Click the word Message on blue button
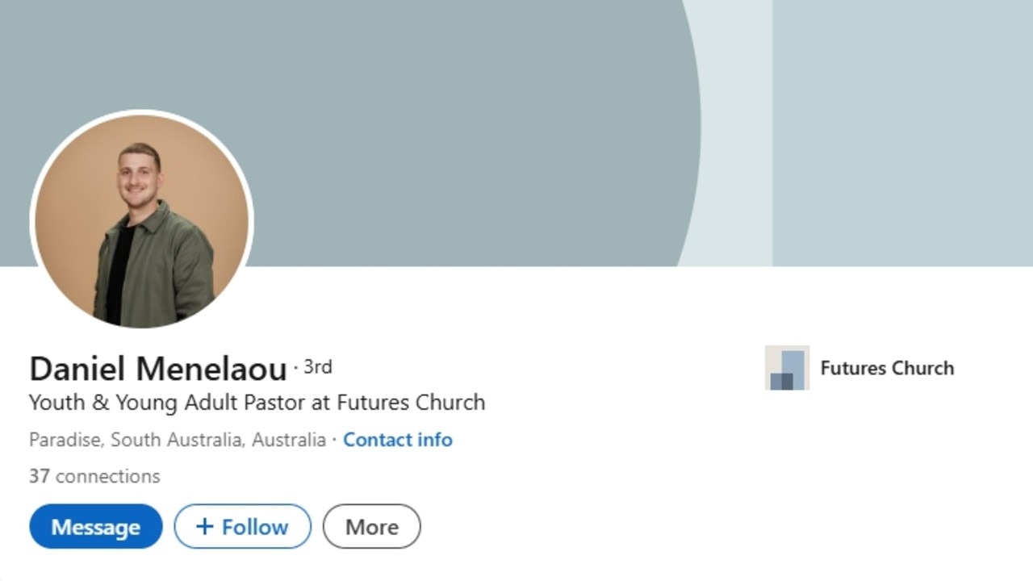 pyautogui.click(x=96, y=527)
